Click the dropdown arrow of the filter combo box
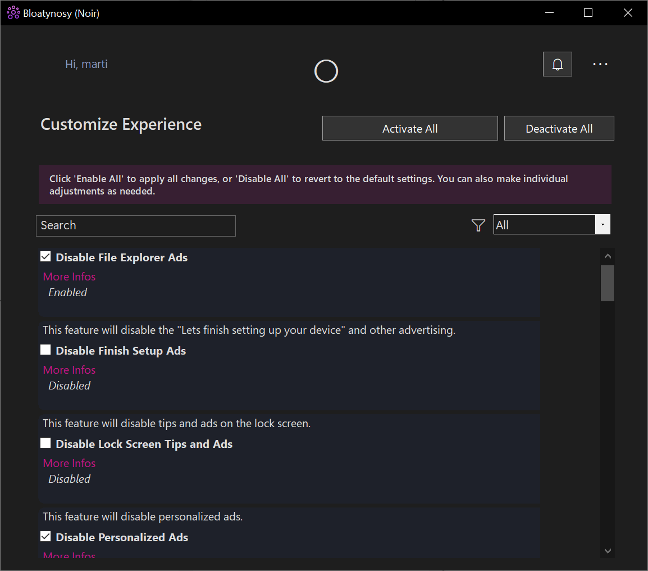Screen dimensions: 648x571 pos(603,225)
